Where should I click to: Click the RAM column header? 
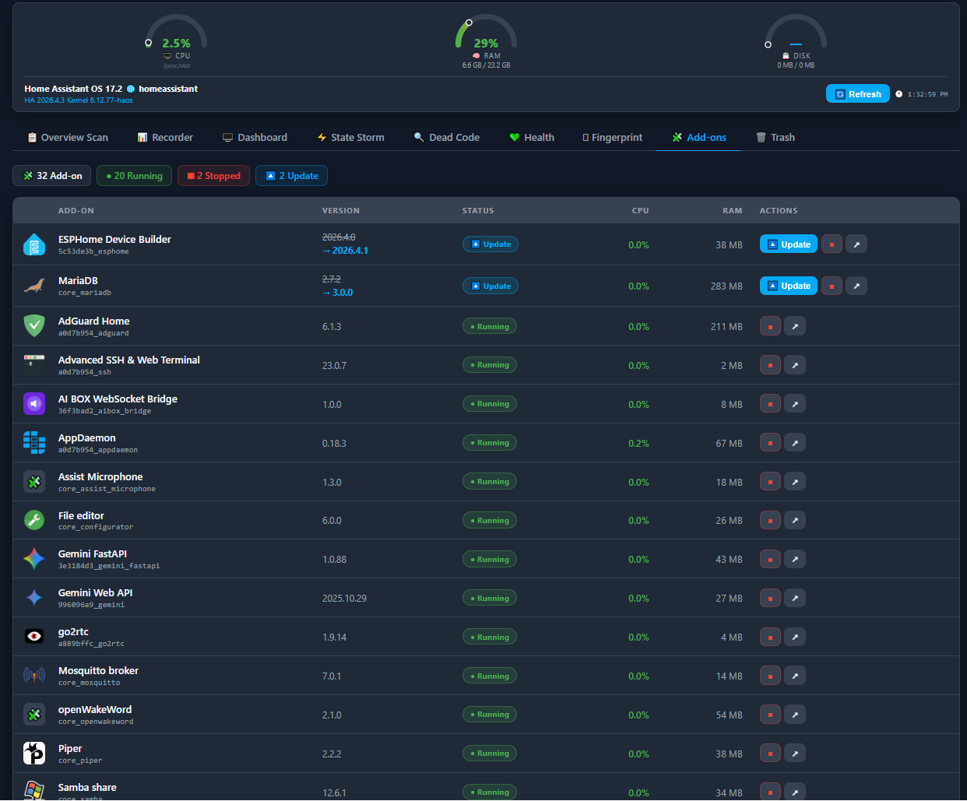point(732,211)
